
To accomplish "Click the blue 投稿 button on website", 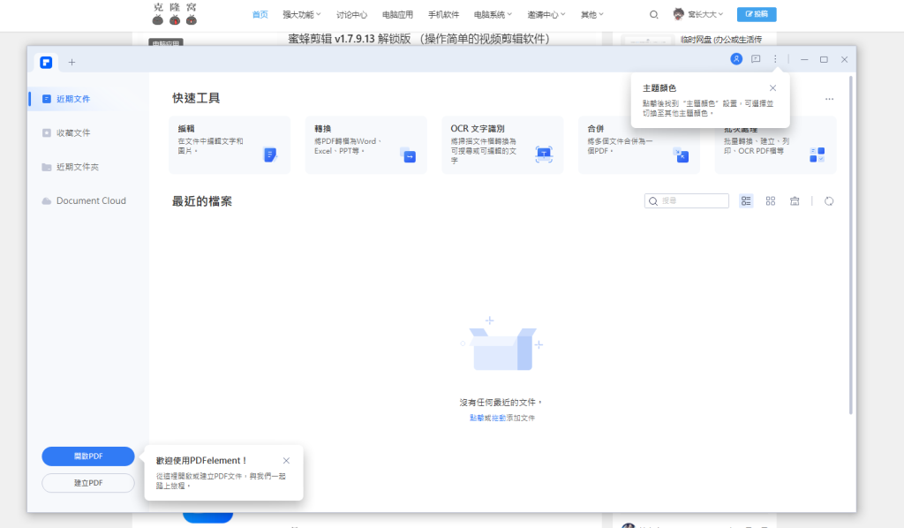I will 757,14.
